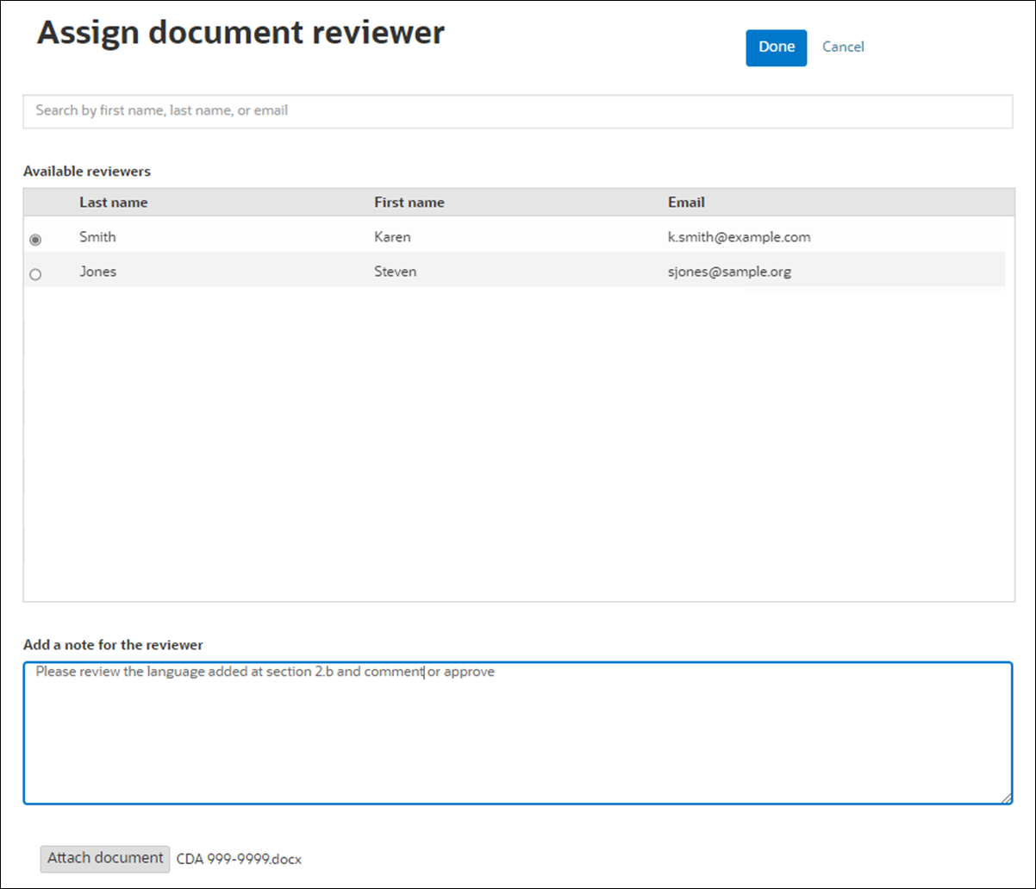Image resolution: width=1036 pixels, height=889 pixels.
Task: Click the Available reviewers label
Action: click(87, 171)
